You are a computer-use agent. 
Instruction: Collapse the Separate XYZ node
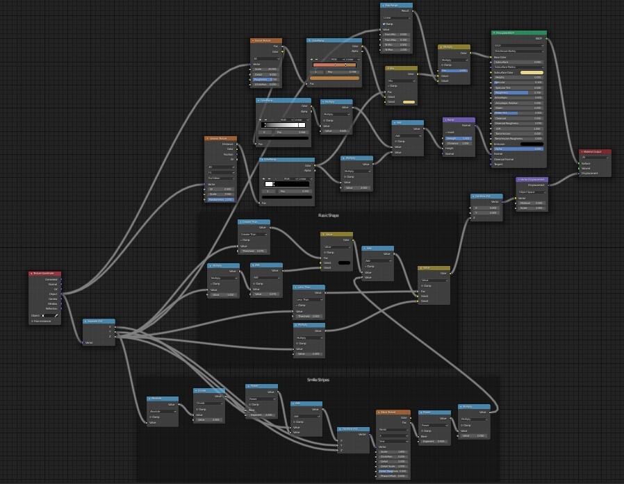tap(85, 321)
